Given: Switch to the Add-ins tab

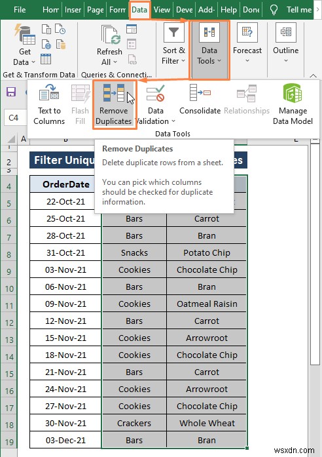Looking at the screenshot, I should (x=207, y=10).
